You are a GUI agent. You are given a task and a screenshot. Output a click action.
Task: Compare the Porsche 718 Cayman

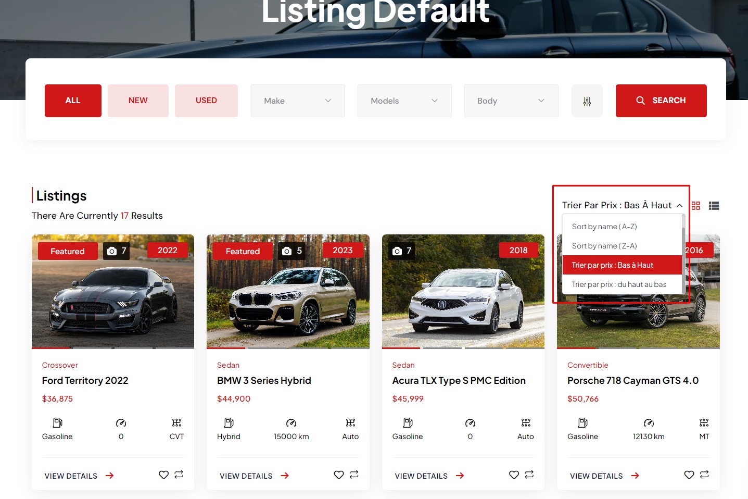click(x=704, y=475)
